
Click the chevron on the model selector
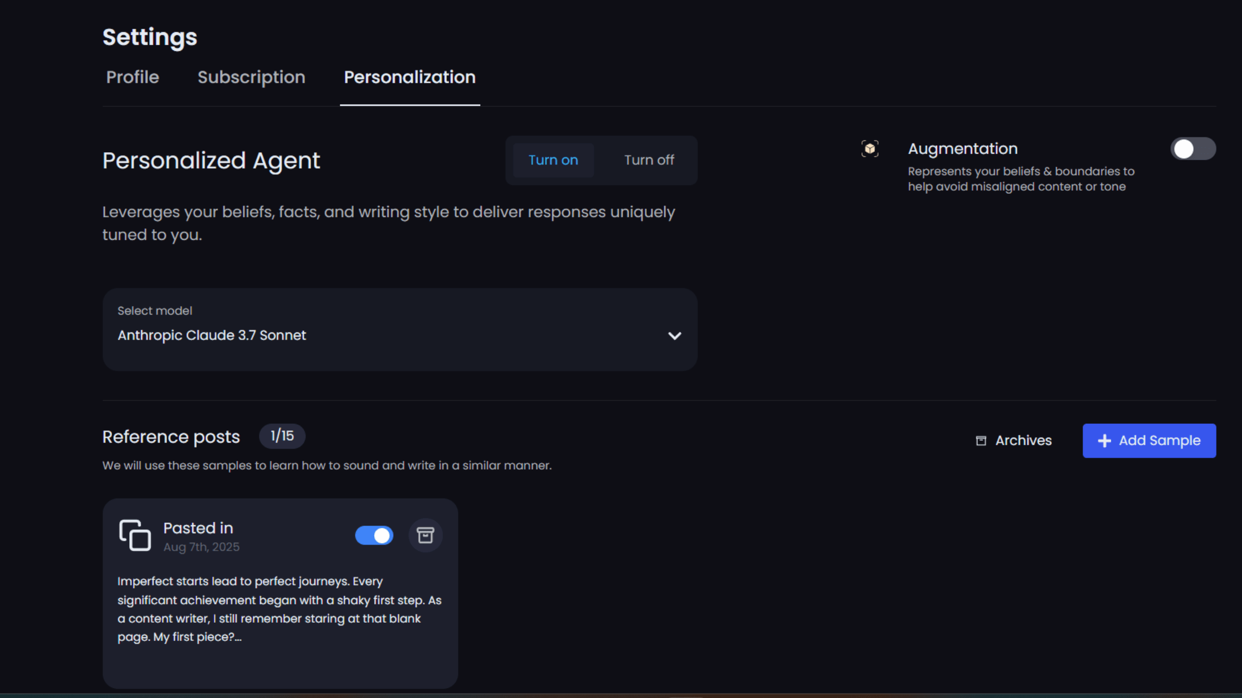point(675,336)
